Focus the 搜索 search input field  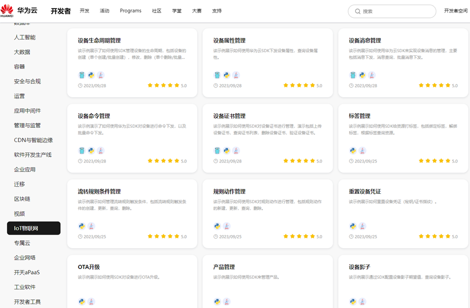point(392,11)
